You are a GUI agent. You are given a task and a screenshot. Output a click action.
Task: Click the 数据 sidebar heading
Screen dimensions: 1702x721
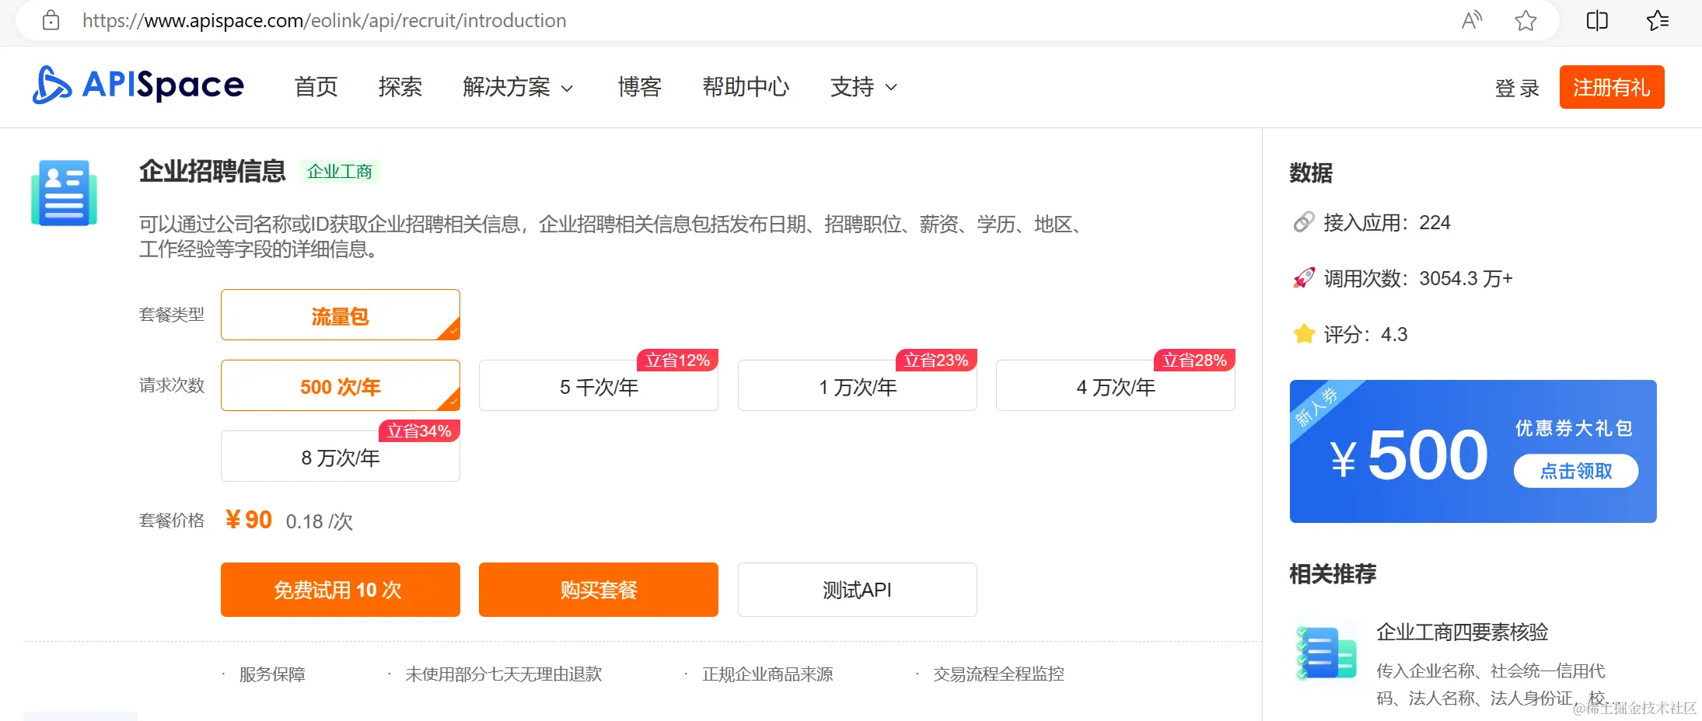point(1311,172)
